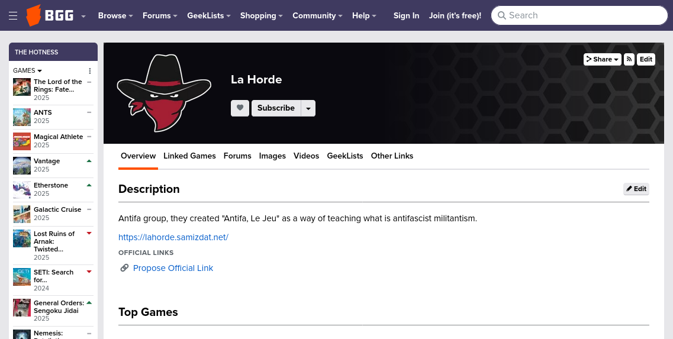
Task: Open the ANTS game entry
Action: [43, 112]
